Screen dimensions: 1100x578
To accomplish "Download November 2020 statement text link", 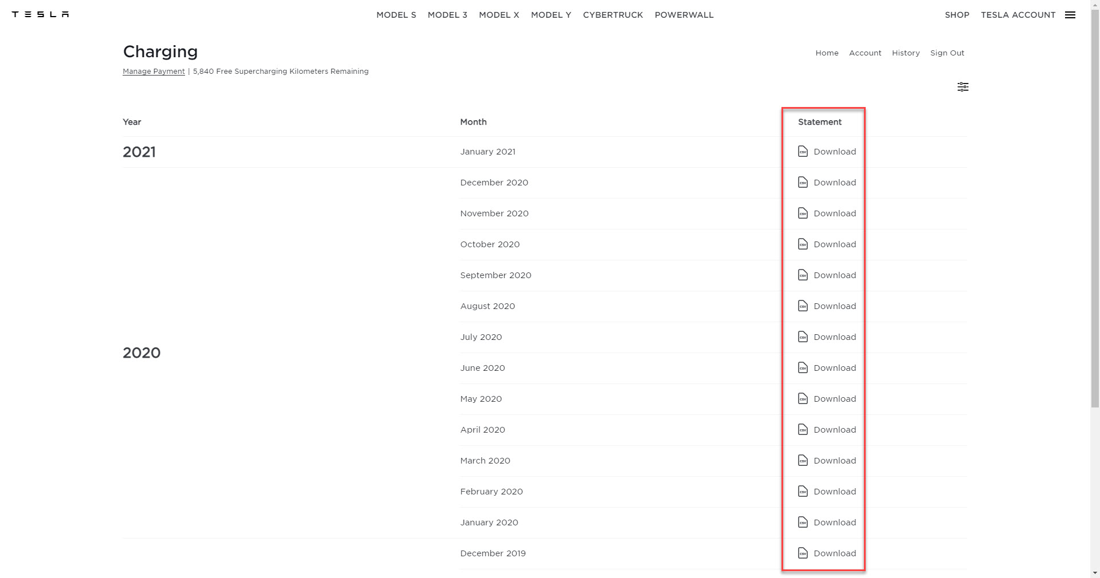I will (x=835, y=213).
